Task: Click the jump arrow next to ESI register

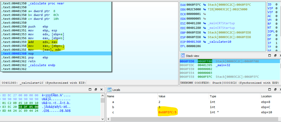Action: tap(205, 23)
